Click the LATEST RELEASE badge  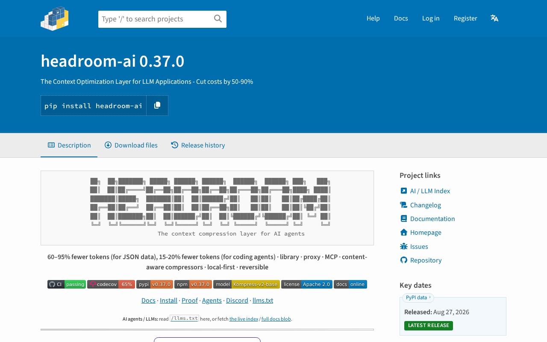429,326
